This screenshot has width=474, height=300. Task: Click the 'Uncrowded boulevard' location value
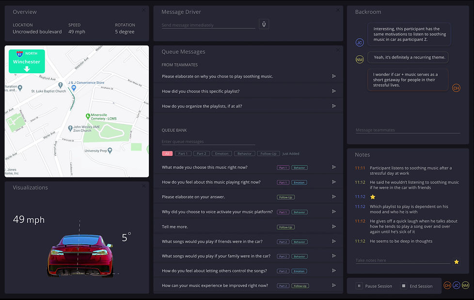click(37, 32)
